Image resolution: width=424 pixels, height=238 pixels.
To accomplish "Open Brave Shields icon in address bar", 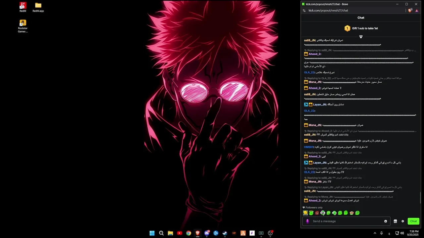I will click(410, 11).
